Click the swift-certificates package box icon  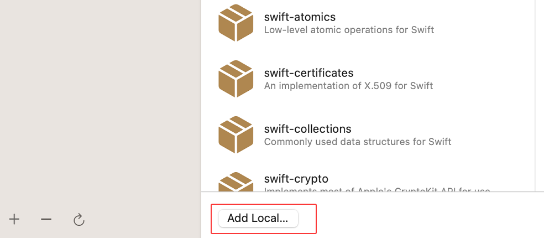pos(236,79)
